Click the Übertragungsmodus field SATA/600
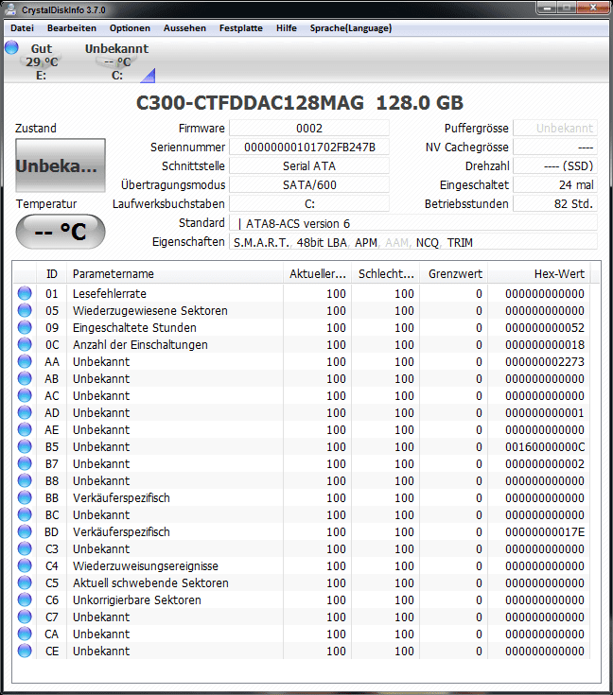The image size is (613, 695). (x=309, y=184)
